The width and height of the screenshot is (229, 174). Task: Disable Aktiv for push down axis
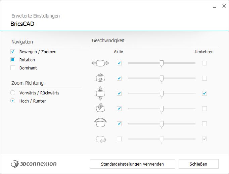[119, 78]
